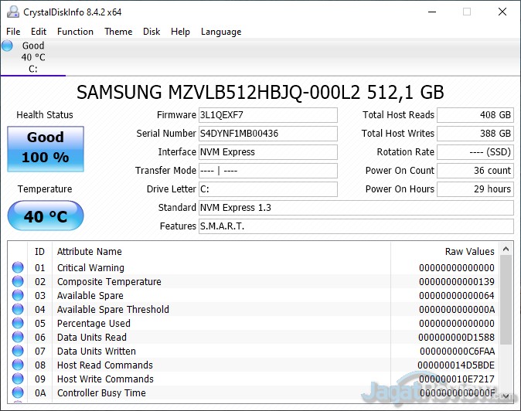Image resolution: width=521 pixels, height=411 pixels.
Task: Open the Theme menu
Action: [x=118, y=32]
